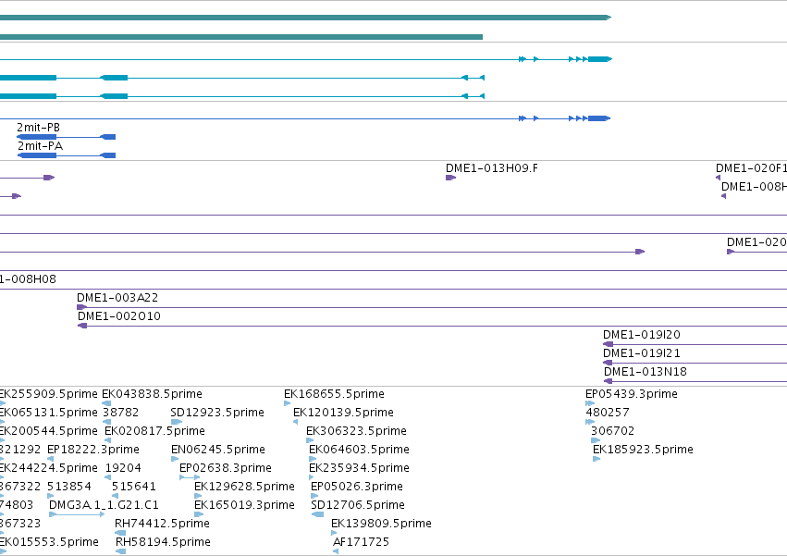The height and width of the screenshot is (556, 787).
Task: Click the RH74412.5prime EST label
Action: pyautogui.click(x=162, y=524)
